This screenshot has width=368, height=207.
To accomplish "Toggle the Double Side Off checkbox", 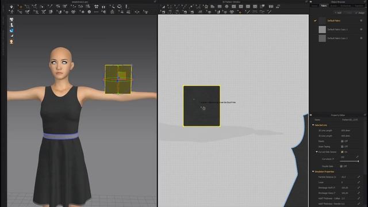I will [x=341, y=166].
